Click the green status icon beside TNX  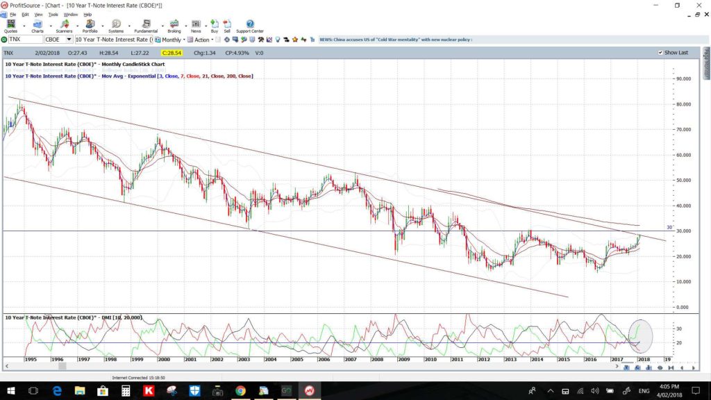[x=4, y=40]
